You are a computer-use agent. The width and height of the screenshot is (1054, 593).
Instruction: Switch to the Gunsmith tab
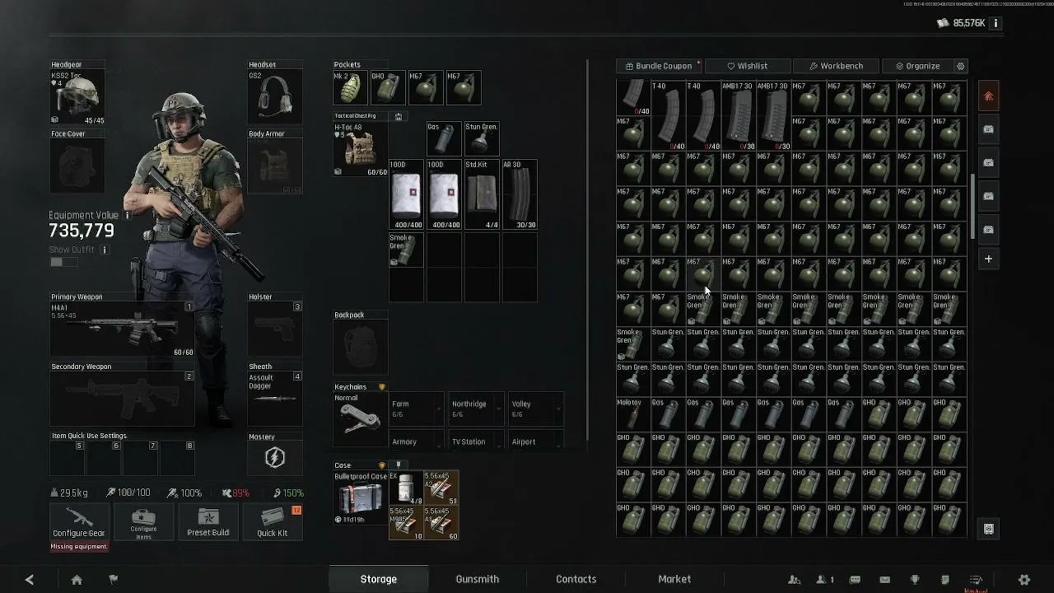[x=478, y=579]
